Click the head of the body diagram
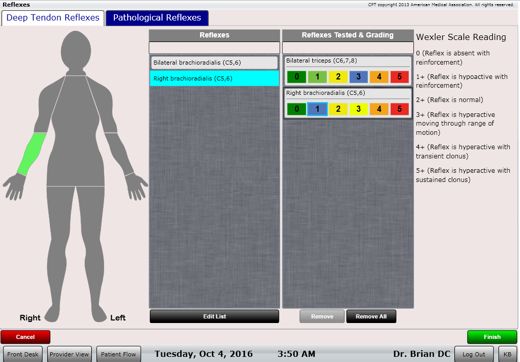Image resolution: width=520 pixels, height=362 pixels. coord(76,49)
